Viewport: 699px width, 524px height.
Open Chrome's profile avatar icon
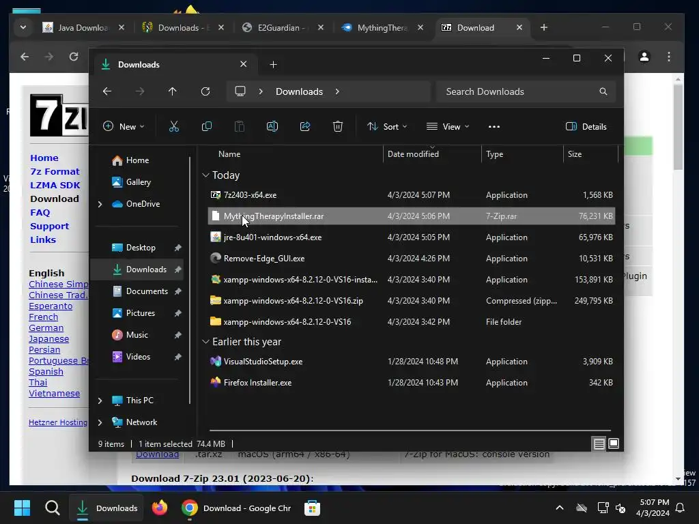pos(644,57)
